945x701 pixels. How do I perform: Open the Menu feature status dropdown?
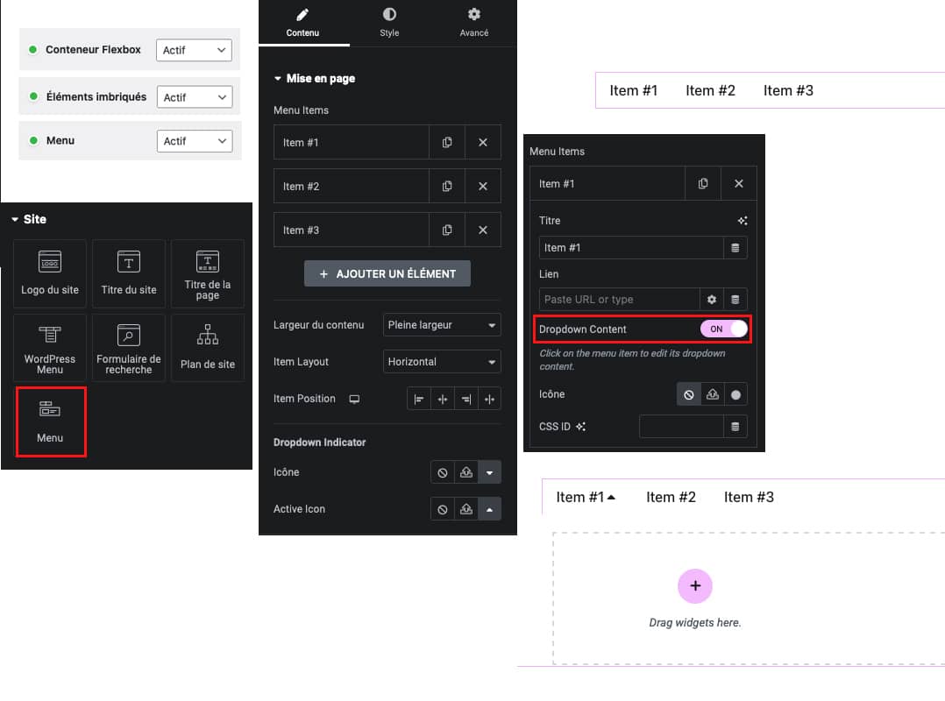[194, 141]
